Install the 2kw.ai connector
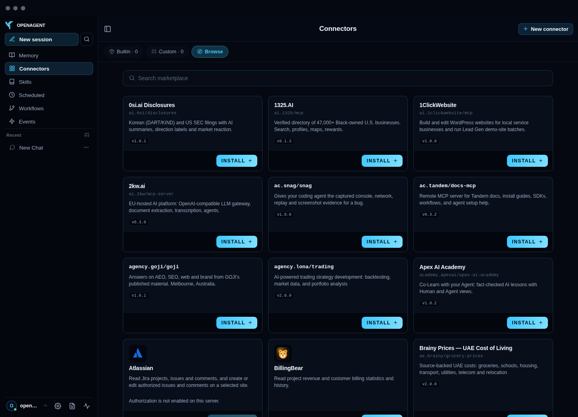The width and height of the screenshot is (578, 417). click(237, 242)
